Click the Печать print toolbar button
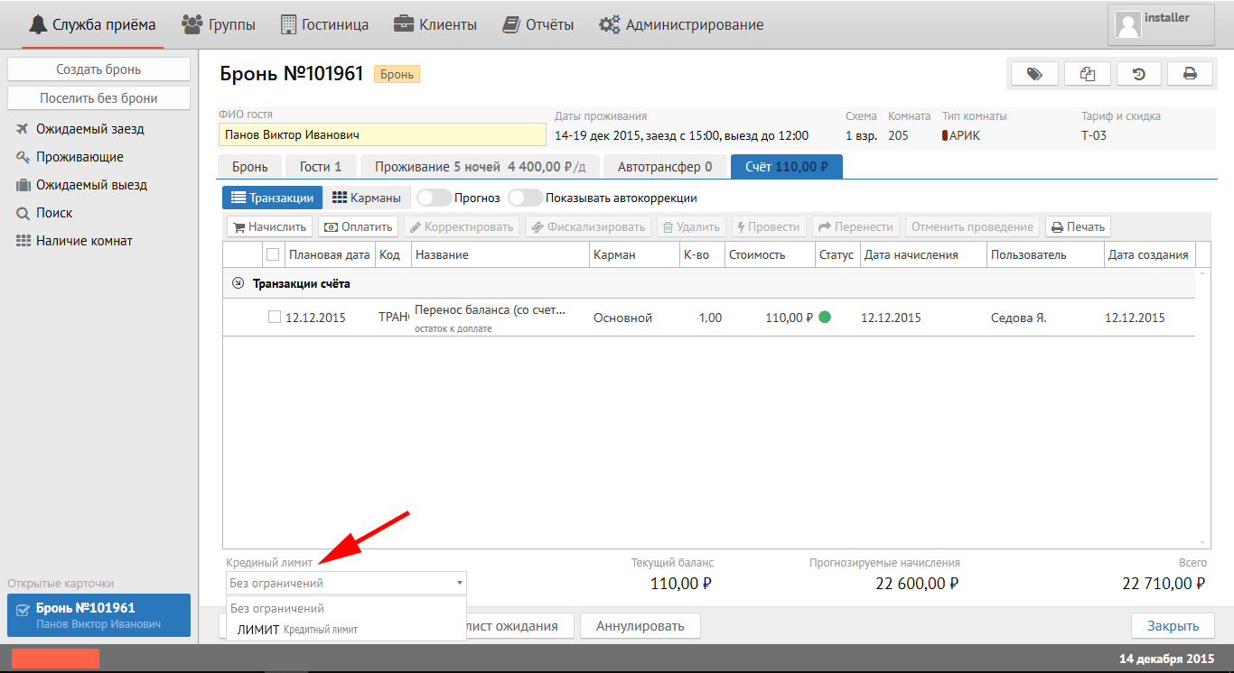The image size is (1234, 673). (1078, 227)
